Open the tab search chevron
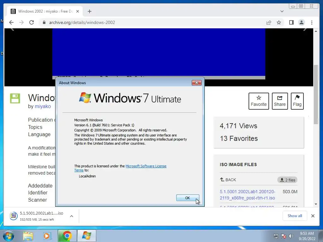 282,11
